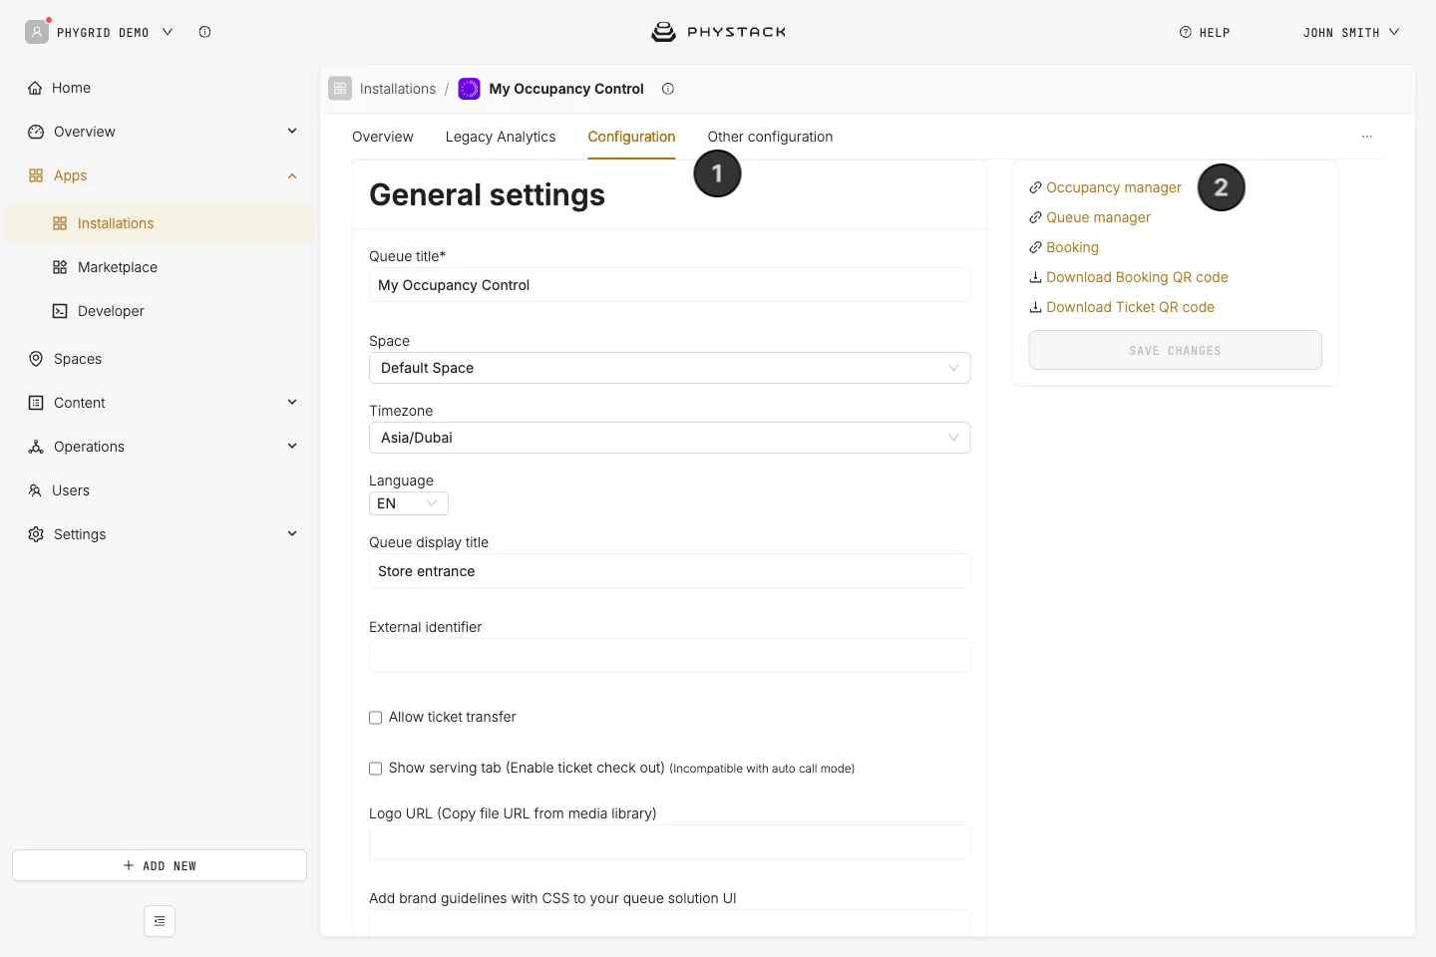Viewport: 1436px width, 957px height.
Task: Open the tenant info icon beside Phygrid Demo
Action: pos(204,32)
